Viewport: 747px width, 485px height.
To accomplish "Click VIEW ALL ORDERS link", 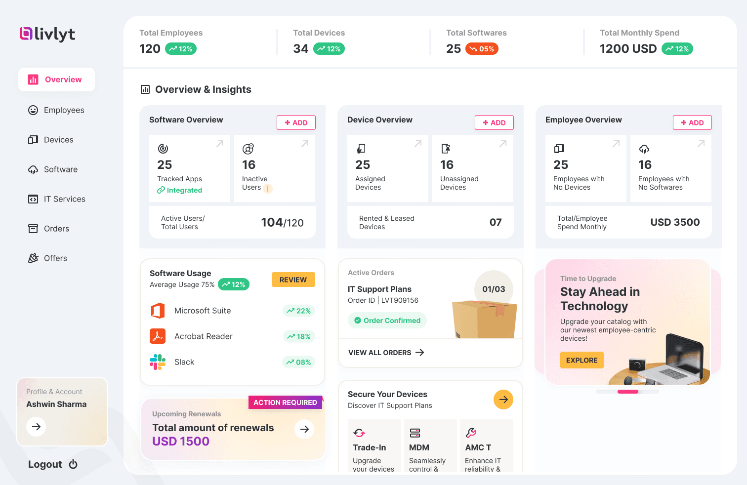I will click(386, 353).
